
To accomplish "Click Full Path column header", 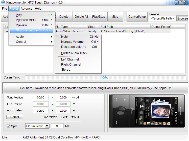I will click(125, 27).
